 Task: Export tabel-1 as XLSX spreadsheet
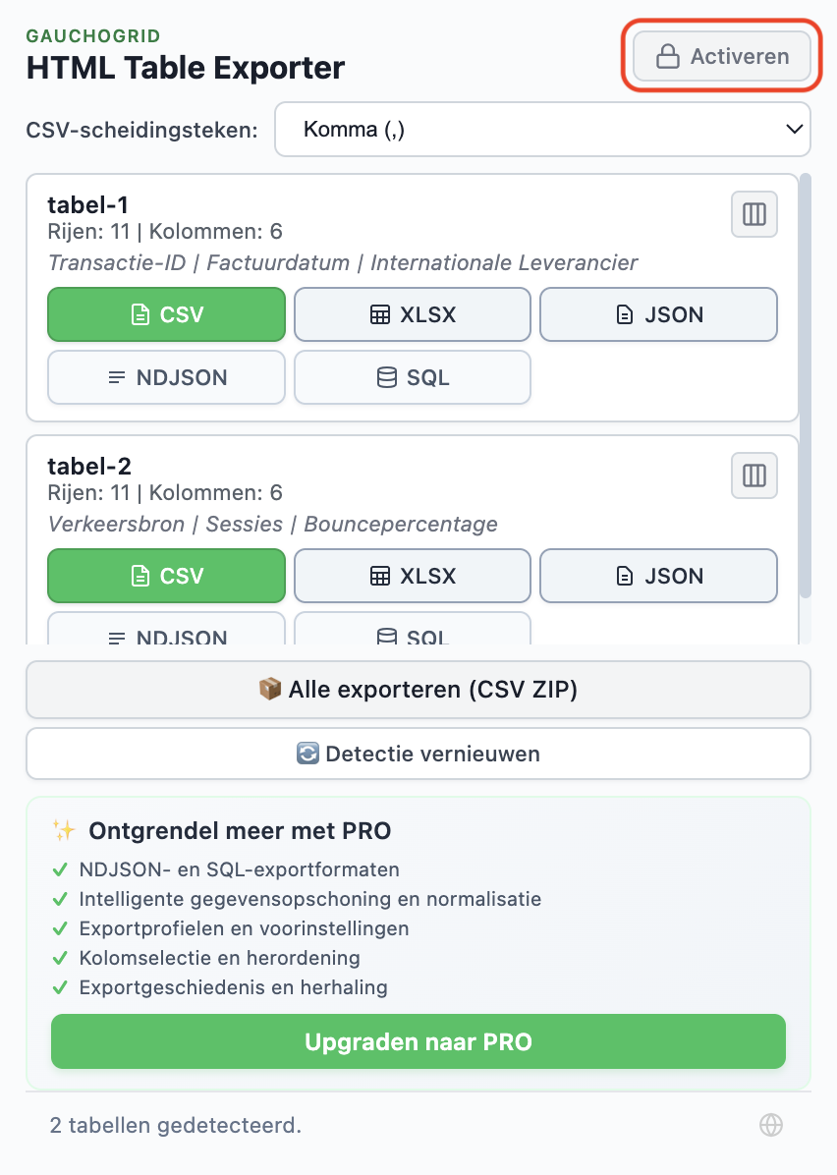click(x=412, y=314)
